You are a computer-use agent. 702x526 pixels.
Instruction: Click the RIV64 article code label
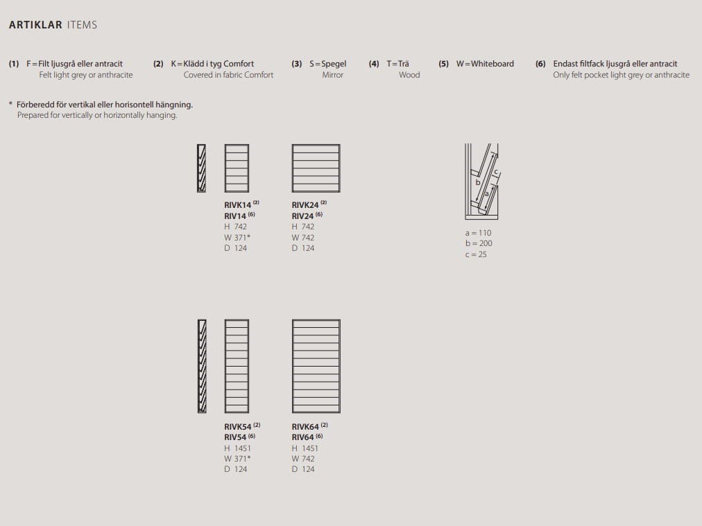coord(304,437)
